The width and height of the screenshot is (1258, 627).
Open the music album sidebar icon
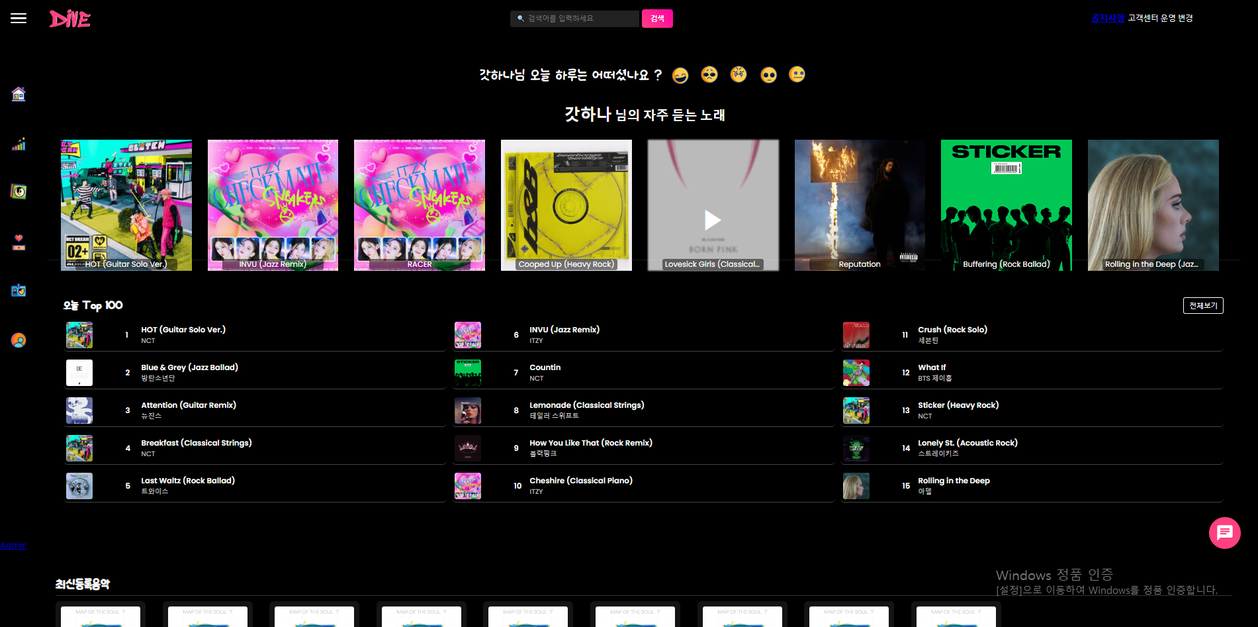point(19,191)
